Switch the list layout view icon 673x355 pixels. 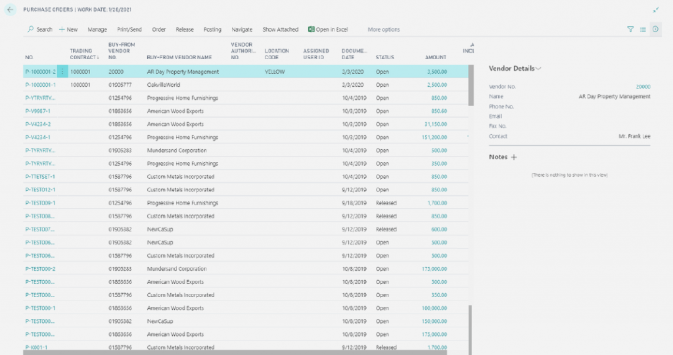tap(643, 29)
